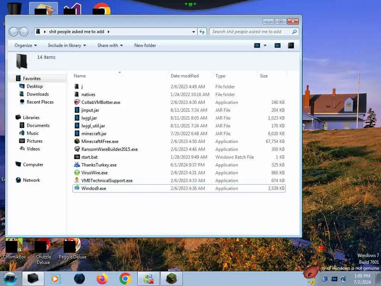Select start.bat batch file icon
This screenshot has width=381, height=286.
[x=77, y=157]
